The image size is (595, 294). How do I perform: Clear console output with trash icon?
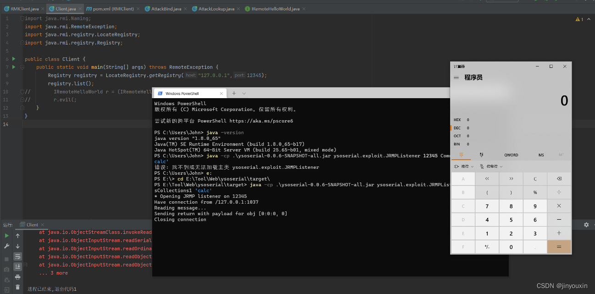tap(17, 287)
